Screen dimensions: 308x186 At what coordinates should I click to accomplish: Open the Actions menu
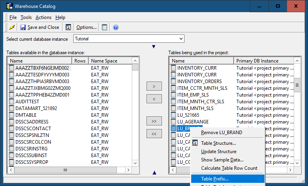click(43, 17)
